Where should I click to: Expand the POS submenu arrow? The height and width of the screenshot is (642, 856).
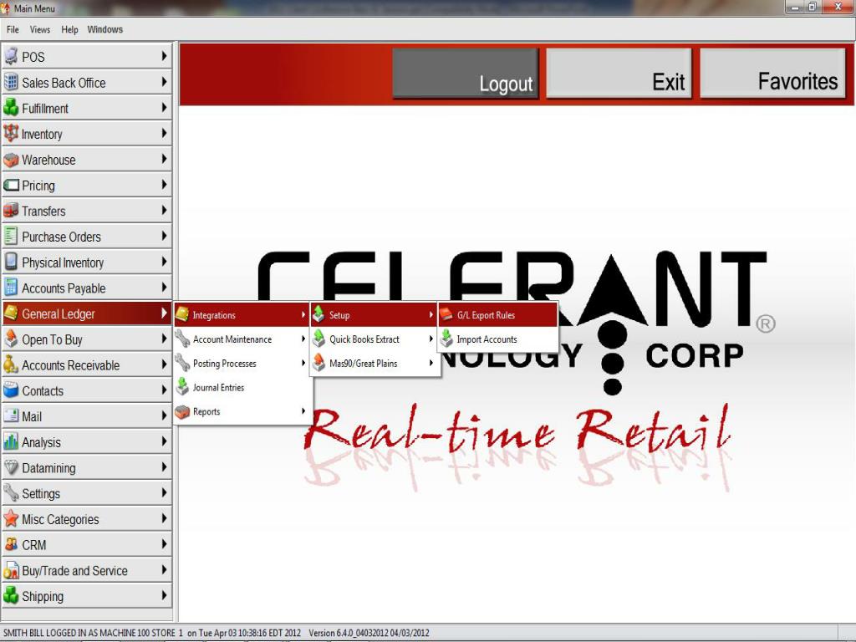pyautogui.click(x=164, y=56)
